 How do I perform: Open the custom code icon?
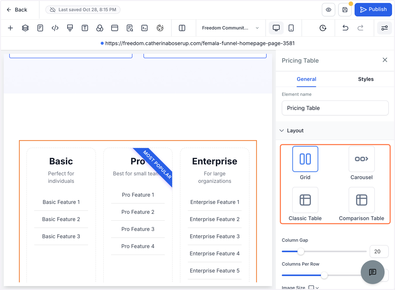(55, 28)
